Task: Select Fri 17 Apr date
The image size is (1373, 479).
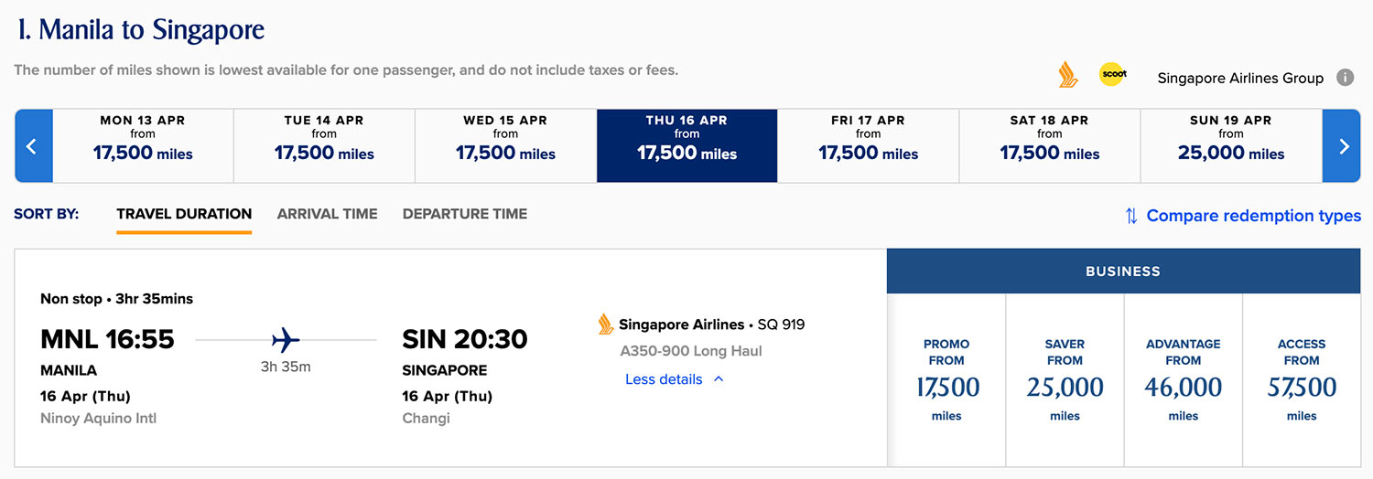Action: tap(868, 146)
